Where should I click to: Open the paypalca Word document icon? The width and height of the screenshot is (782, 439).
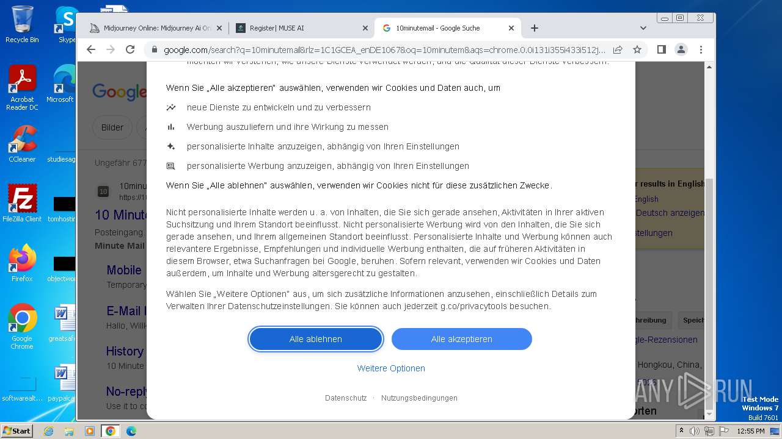[62, 383]
